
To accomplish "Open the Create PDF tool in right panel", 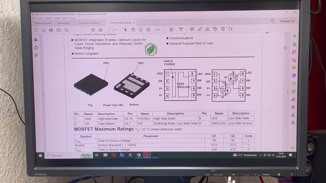I will 294,60.
